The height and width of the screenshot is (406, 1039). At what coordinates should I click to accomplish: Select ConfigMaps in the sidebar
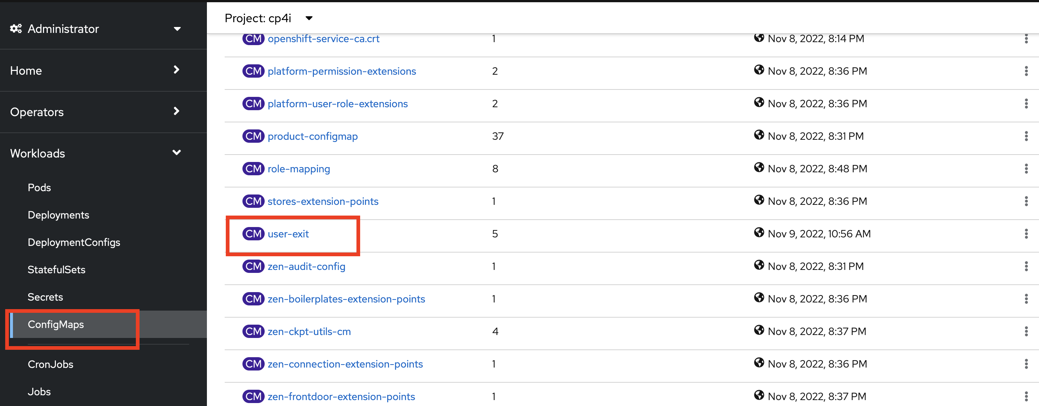click(56, 324)
